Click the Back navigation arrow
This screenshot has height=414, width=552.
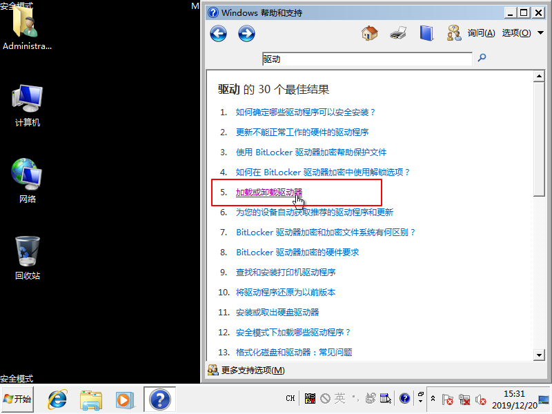pyautogui.click(x=219, y=33)
